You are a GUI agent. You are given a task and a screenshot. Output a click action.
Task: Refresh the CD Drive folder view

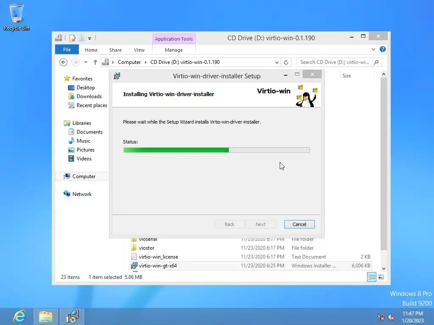(286, 62)
